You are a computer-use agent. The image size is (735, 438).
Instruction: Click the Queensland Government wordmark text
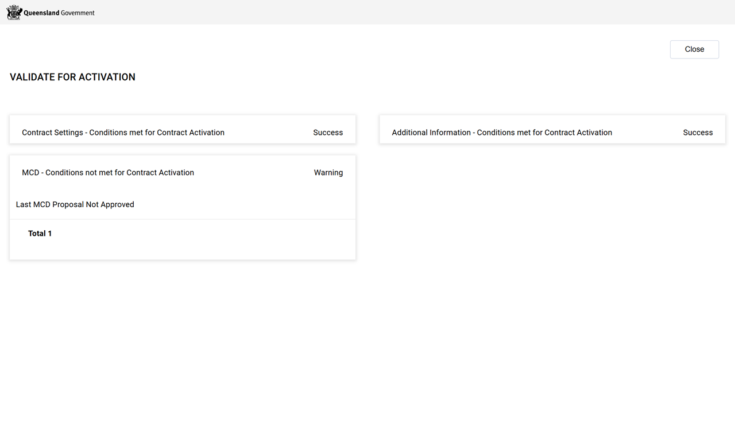pyautogui.click(x=59, y=13)
